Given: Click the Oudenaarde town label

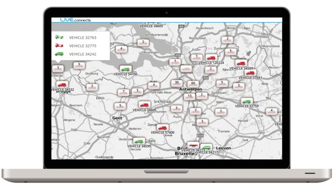Looking at the screenshot, I should 104,157.
